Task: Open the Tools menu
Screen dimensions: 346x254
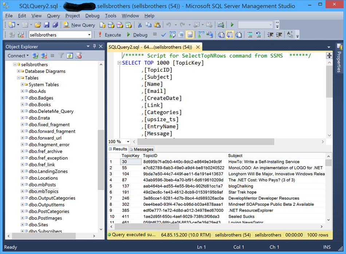Action: point(111,16)
